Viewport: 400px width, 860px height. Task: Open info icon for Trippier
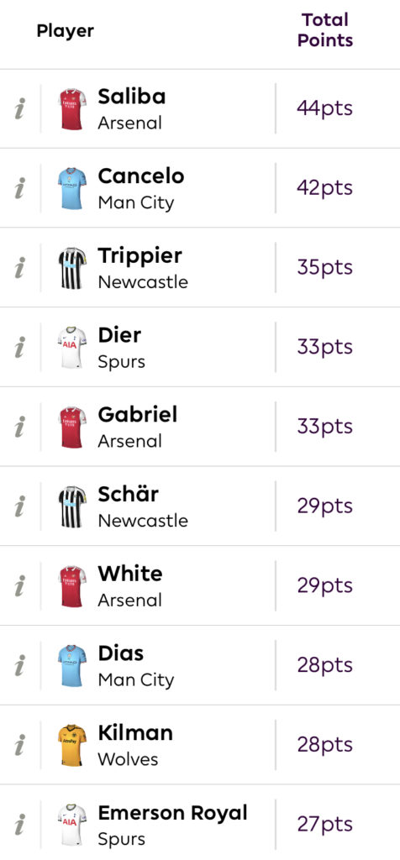(x=20, y=268)
